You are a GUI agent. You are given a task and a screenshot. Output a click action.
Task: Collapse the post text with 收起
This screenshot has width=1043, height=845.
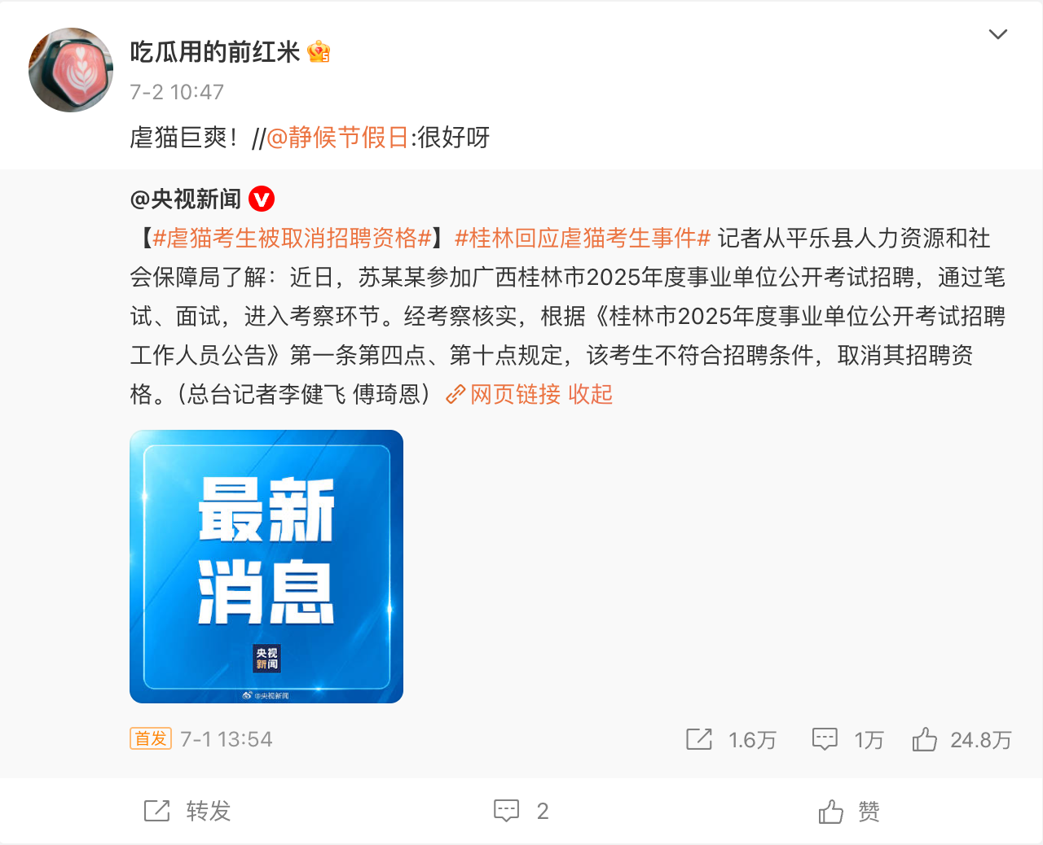click(x=591, y=394)
